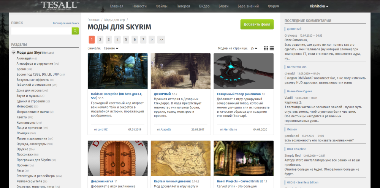The height and width of the screenshot is (188, 380).
Task: Click commenter name Simply Red
Action: click(293, 155)
